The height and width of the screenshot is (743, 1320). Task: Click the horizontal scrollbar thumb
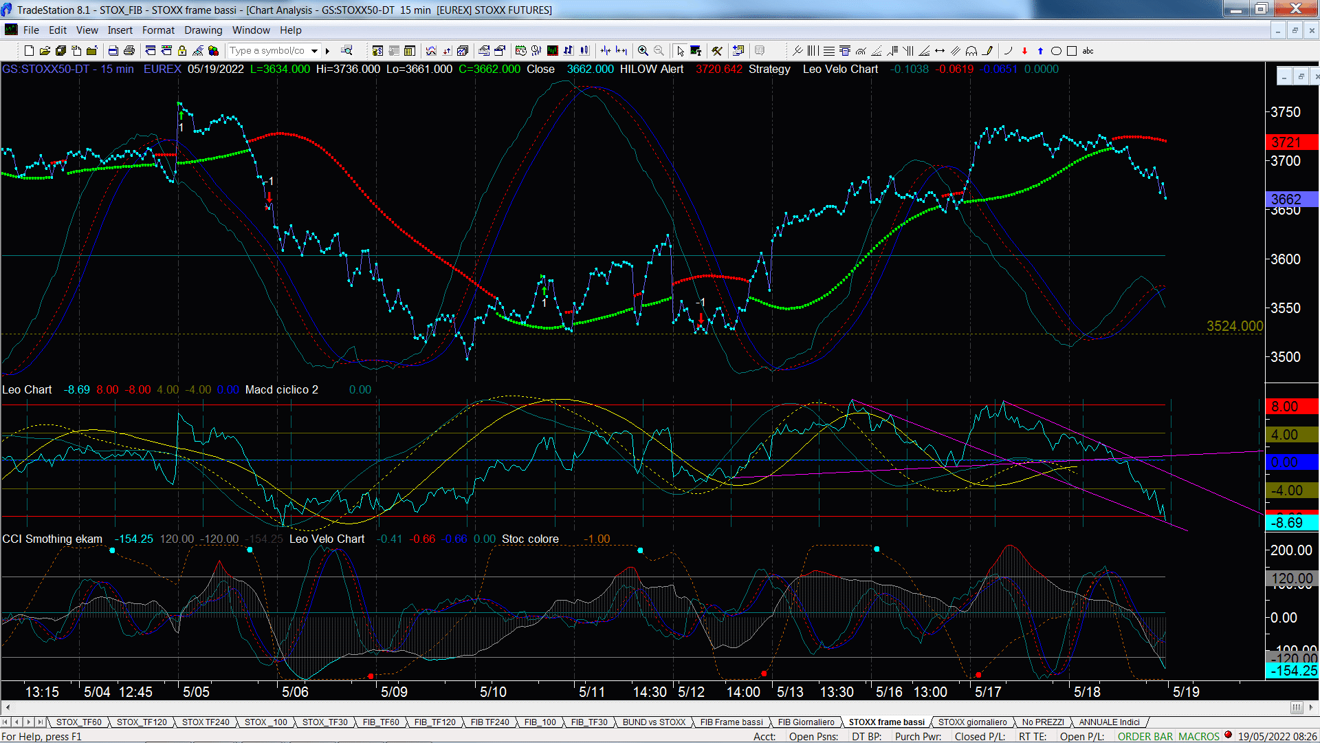pos(1297,707)
